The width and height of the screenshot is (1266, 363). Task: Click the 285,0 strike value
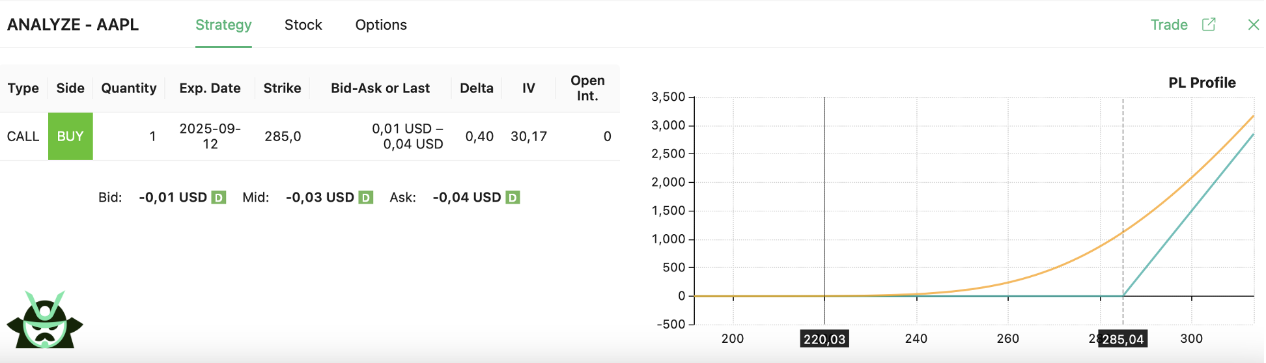click(283, 137)
